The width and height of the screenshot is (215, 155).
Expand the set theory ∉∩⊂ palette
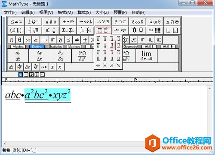pyautogui.click(x=120, y=21)
